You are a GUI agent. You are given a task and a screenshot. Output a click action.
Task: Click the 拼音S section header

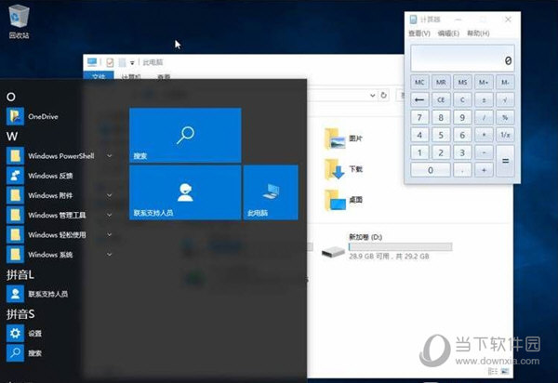pyautogui.click(x=20, y=313)
